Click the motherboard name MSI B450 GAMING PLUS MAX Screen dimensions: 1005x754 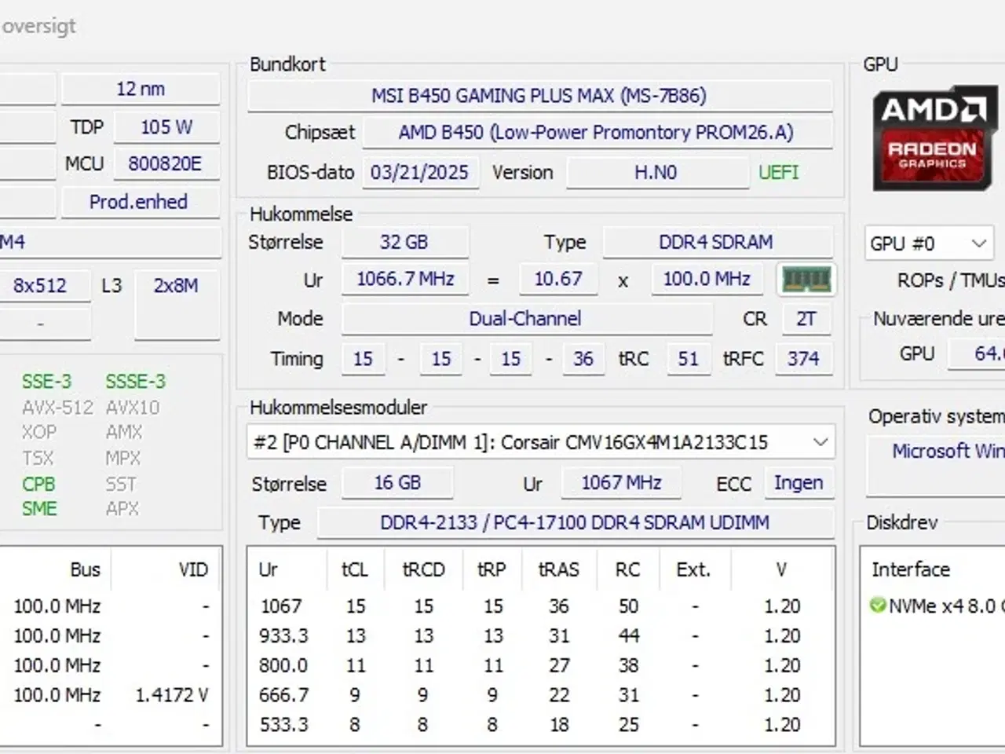(x=539, y=96)
